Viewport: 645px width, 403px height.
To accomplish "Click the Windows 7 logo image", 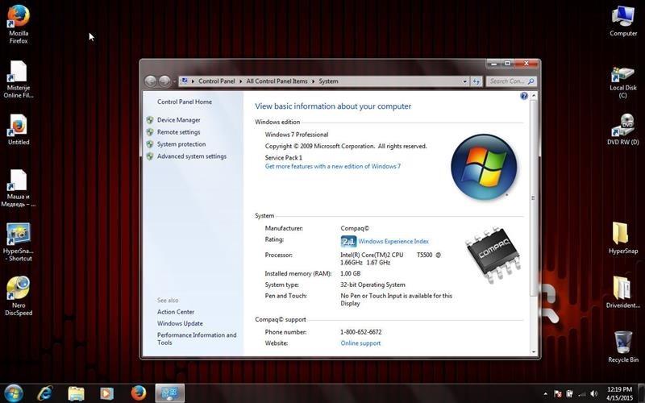I will tap(484, 167).
